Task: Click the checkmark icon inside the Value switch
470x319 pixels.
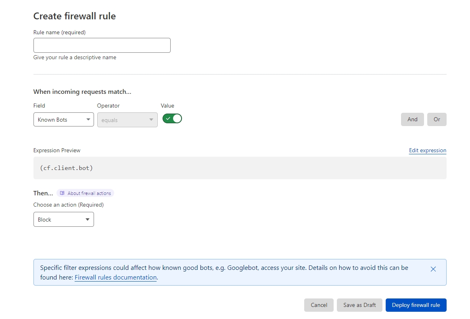Action: [168, 118]
